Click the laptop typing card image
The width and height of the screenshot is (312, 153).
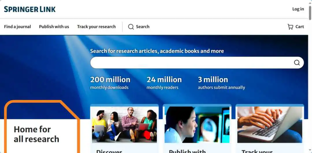coord(270,125)
